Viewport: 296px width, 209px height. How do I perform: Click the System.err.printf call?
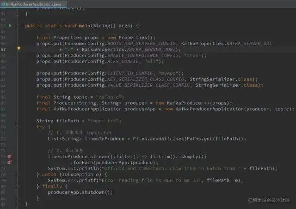[x=72, y=180]
